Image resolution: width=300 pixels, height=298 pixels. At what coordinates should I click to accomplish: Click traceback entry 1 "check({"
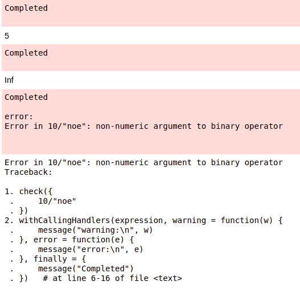[x=28, y=191]
